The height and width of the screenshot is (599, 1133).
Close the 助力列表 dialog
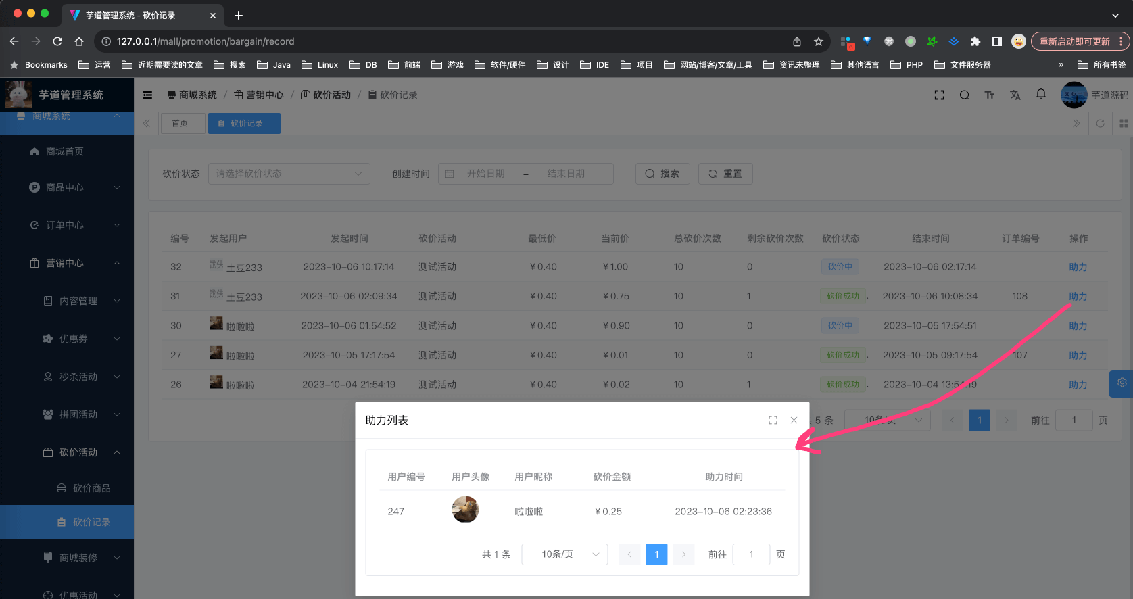click(794, 421)
